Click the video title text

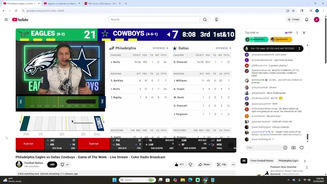click(x=90, y=157)
